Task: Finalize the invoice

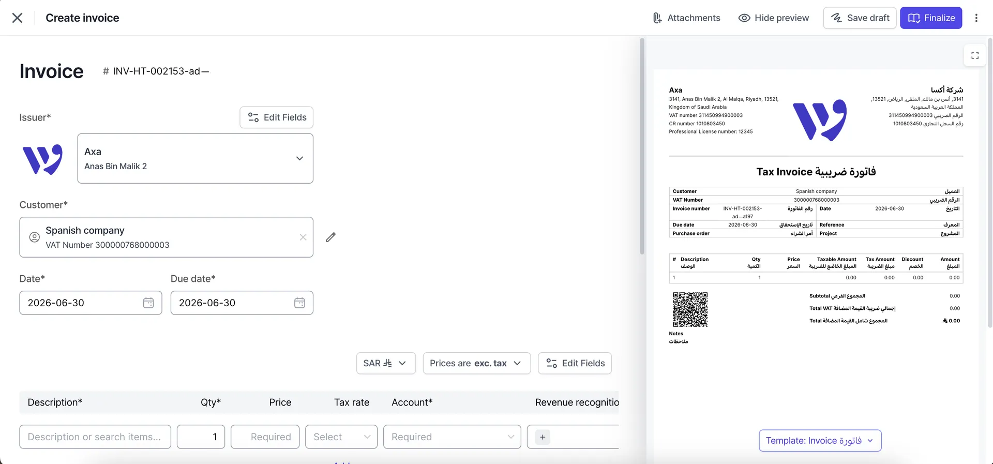Action: click(x=931, y=18)
